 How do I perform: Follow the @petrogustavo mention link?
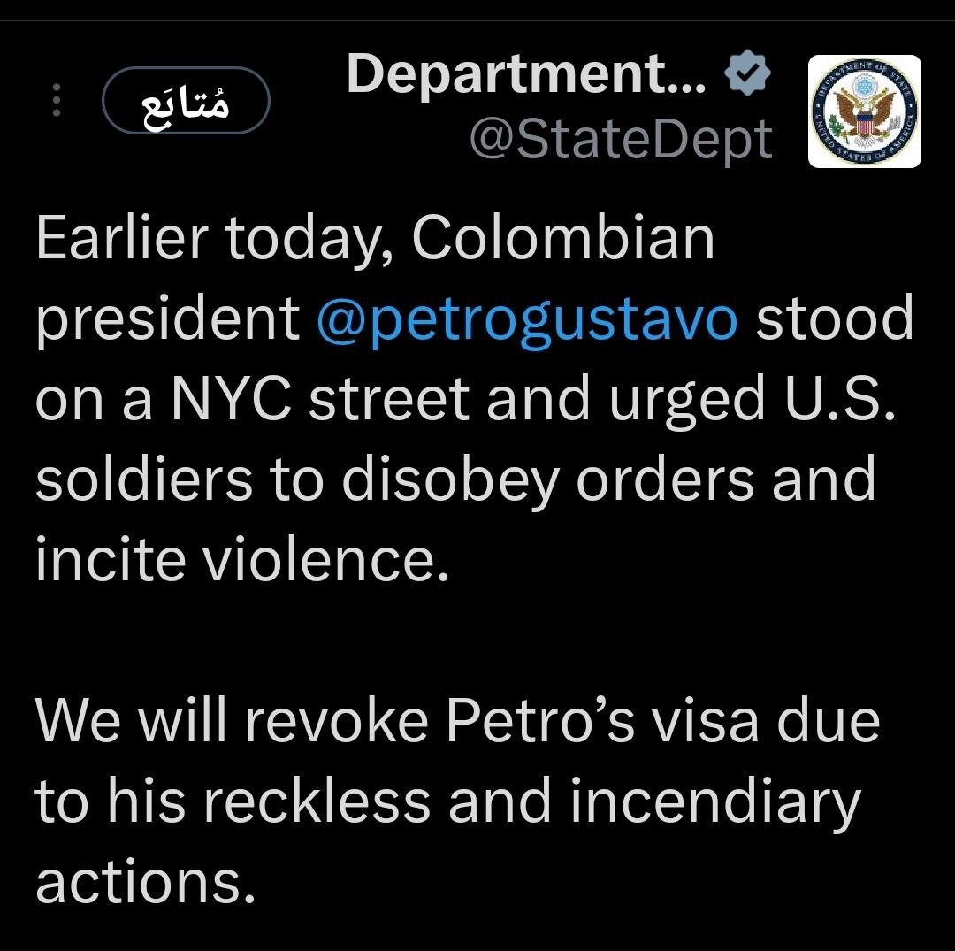526,319
